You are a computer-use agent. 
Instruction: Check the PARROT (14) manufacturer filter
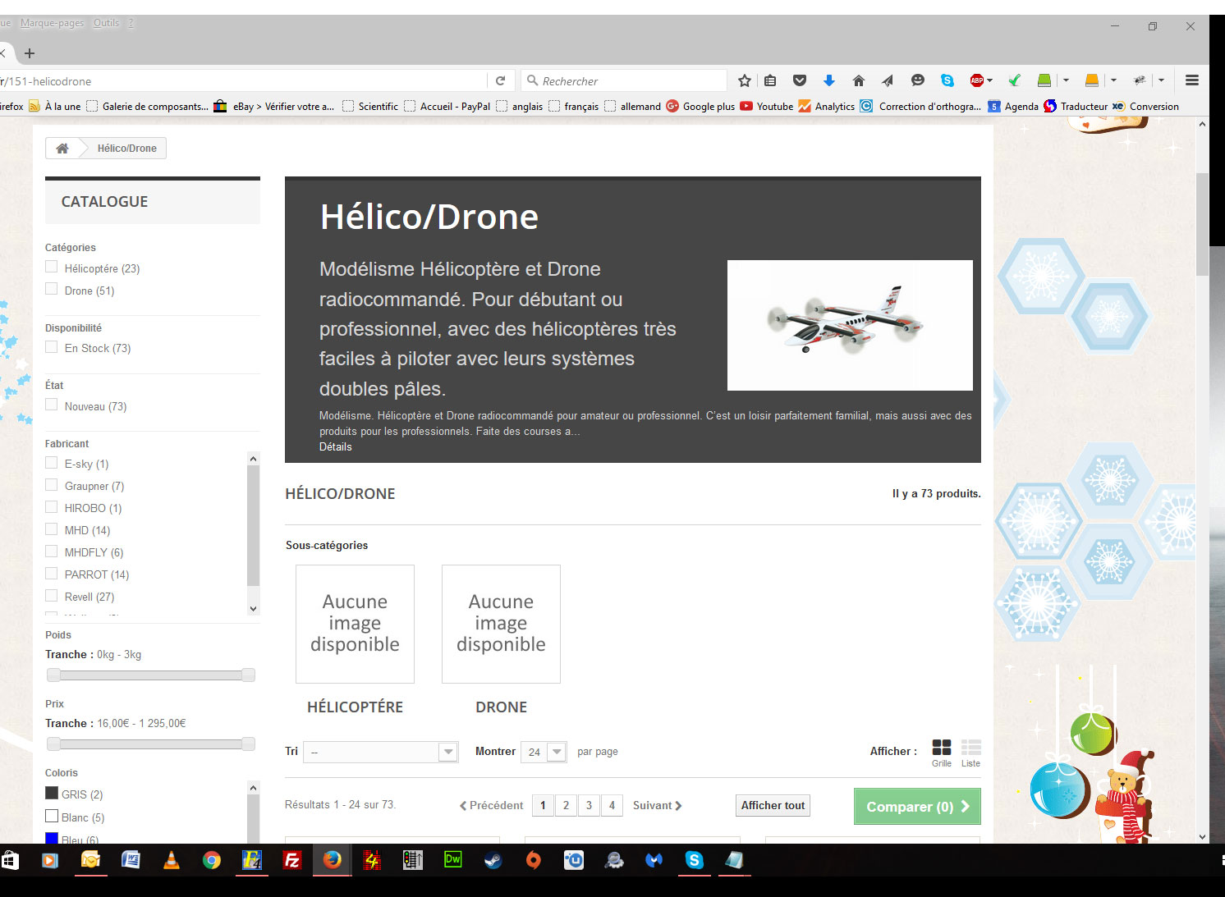click(x=52, y=573)
